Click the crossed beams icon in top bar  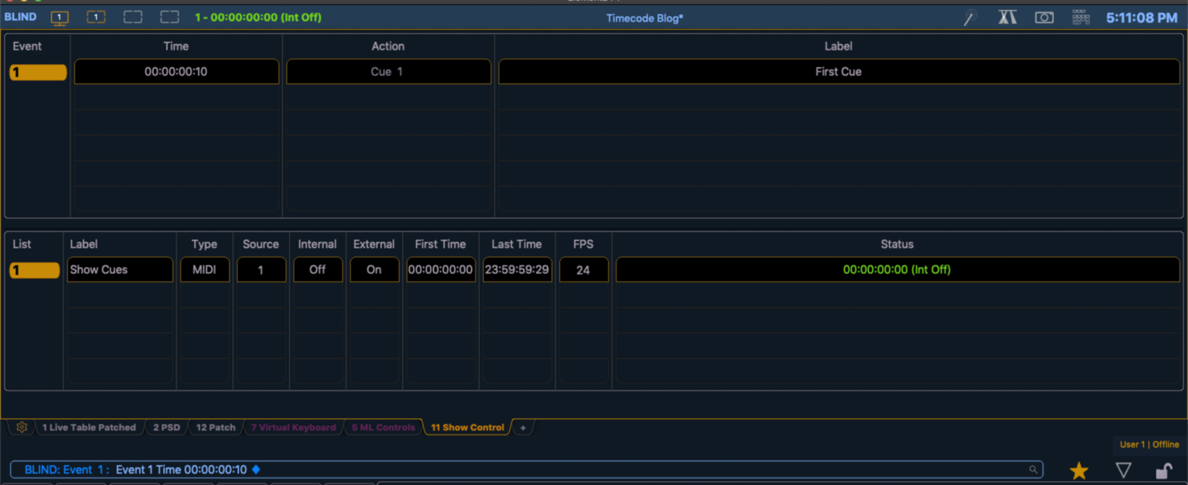coord(1007,17)
